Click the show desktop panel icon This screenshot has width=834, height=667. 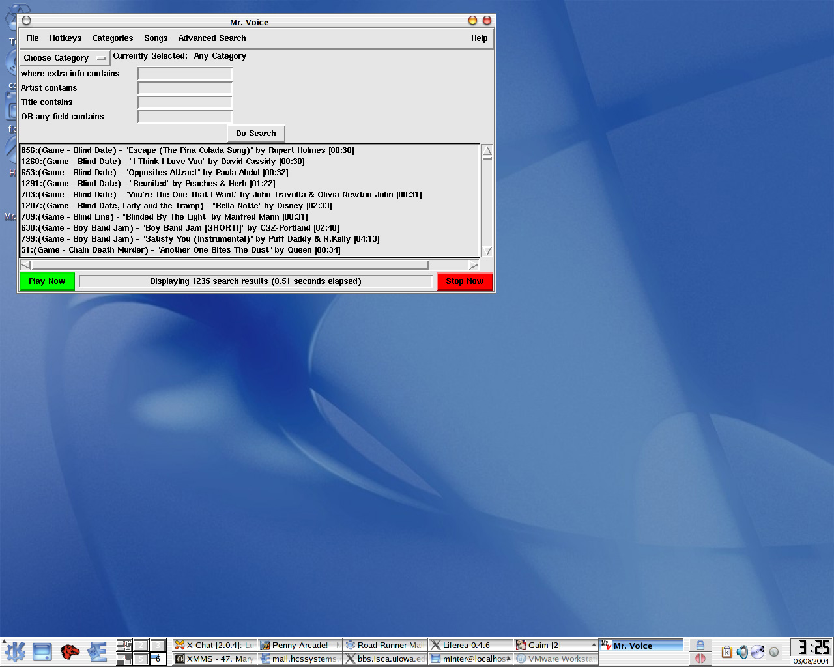[x=42, y=651]
